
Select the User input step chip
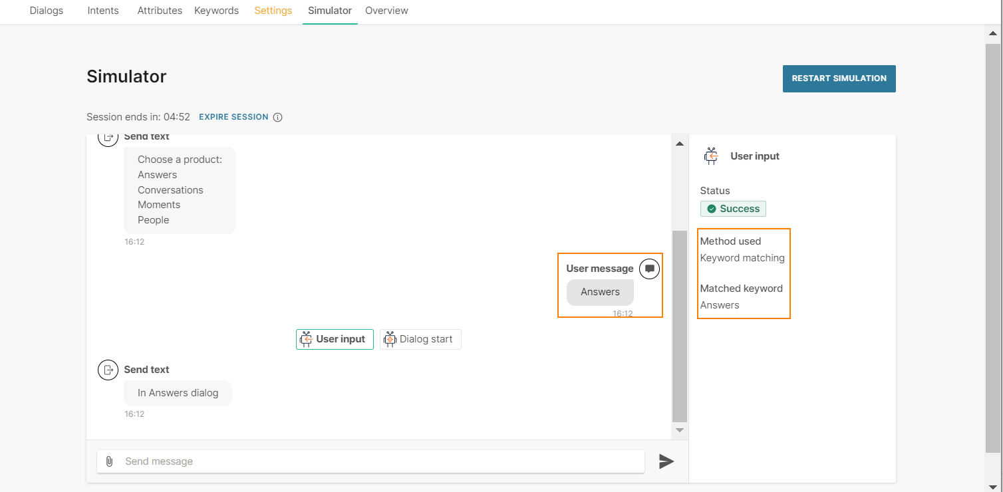(x=335, y=339)
